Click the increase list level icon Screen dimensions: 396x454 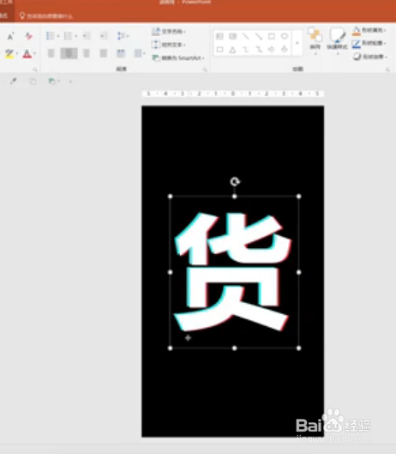point(104,36)
